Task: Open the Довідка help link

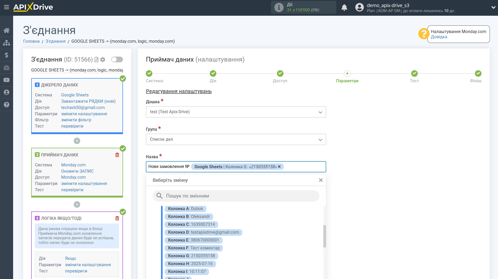Action: pyautogui.click(x=439, y=37)
